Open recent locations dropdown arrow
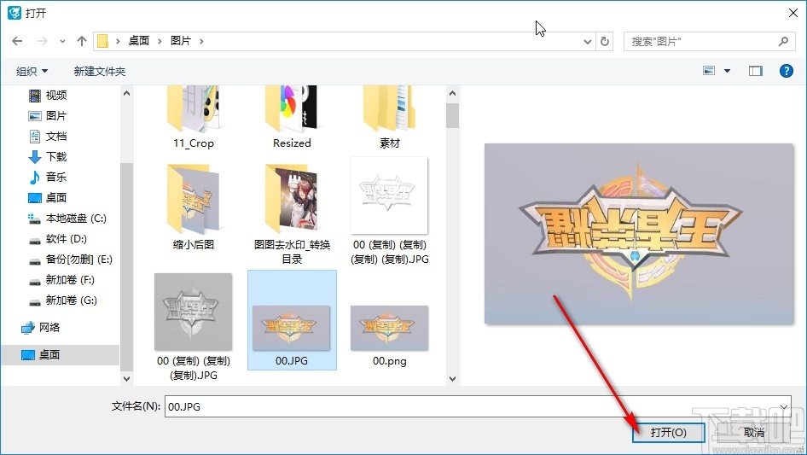Viewport: 807px width, 455px height. pyautogui.click(x=62, y=41)
